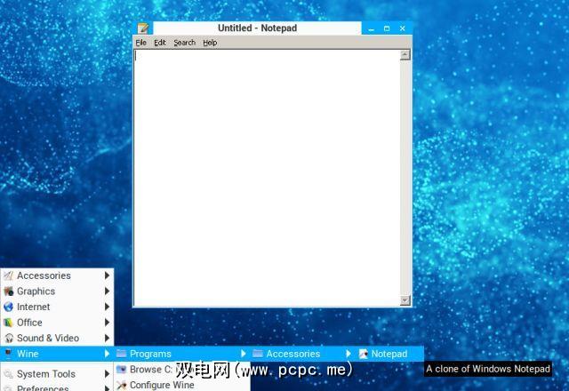This screenshot has height=391, width=569.
Task: Expand the Internet submenu arrow
Action: [x=107, y=307]
